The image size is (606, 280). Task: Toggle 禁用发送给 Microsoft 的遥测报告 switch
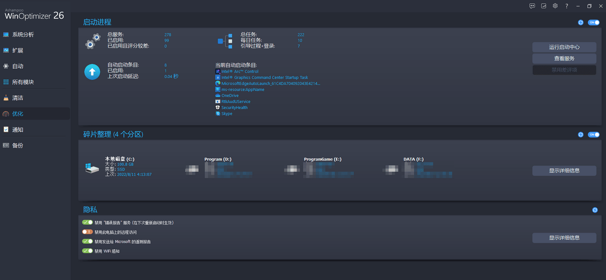click(x=87, y=241)
